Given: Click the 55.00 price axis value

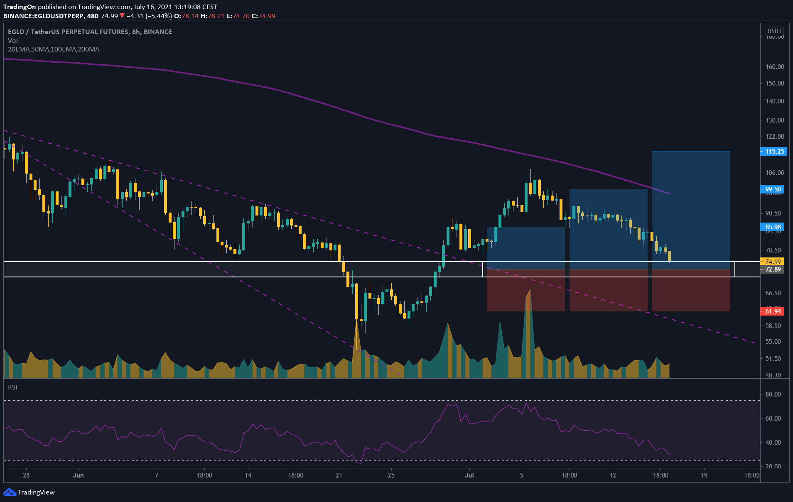Looking at the screenshot, I should 773,341.
